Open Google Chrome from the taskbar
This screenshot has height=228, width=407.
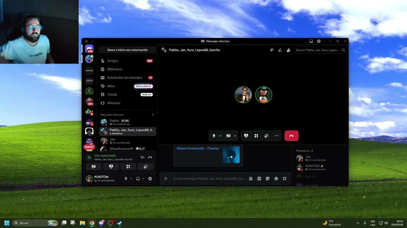coord(92,223)
